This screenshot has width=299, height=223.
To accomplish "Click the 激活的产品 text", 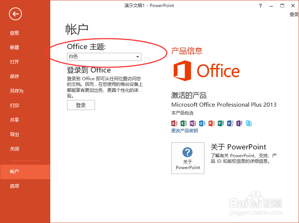I will [x=189, y=95].
